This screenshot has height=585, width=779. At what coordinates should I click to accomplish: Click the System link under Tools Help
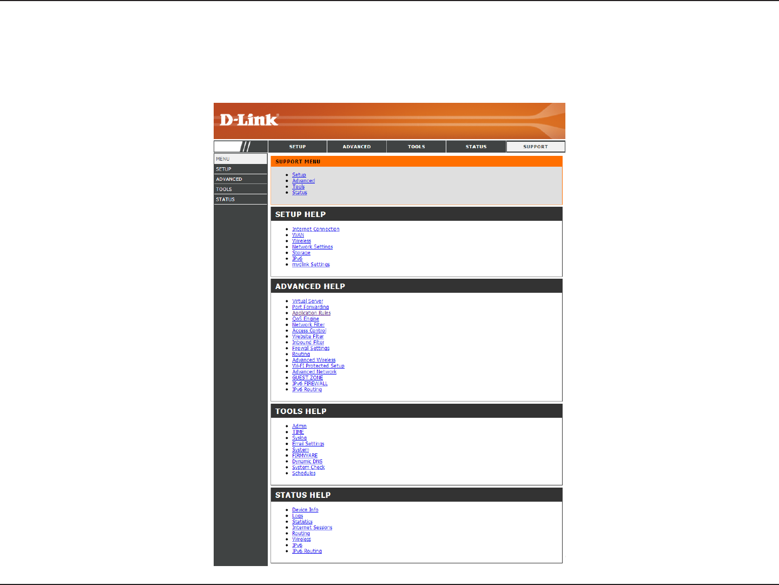pos(301,450)
